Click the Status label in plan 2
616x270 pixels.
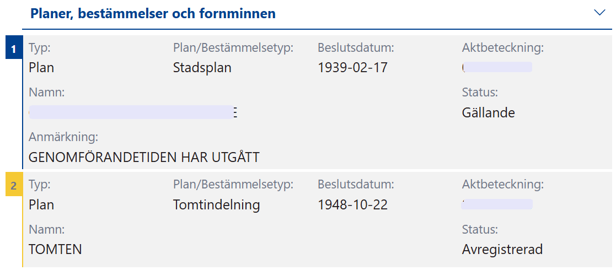(480, 229)
